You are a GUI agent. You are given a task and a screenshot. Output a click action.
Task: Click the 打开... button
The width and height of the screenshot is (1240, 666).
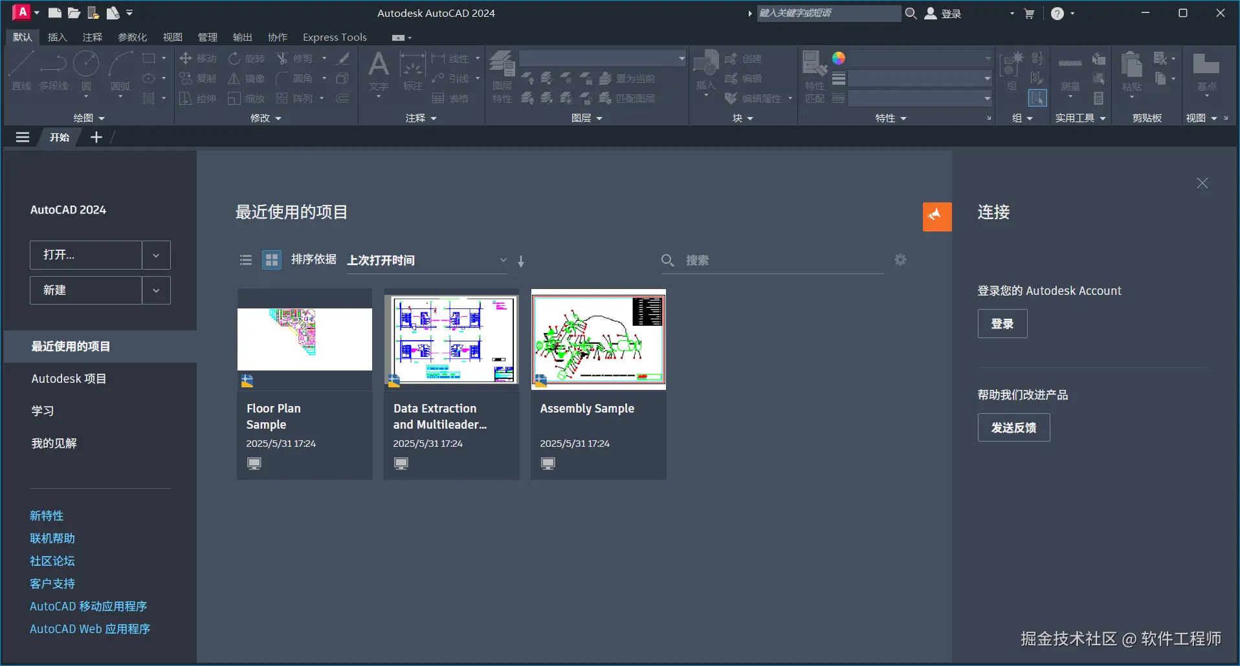[x=86, y=255]
